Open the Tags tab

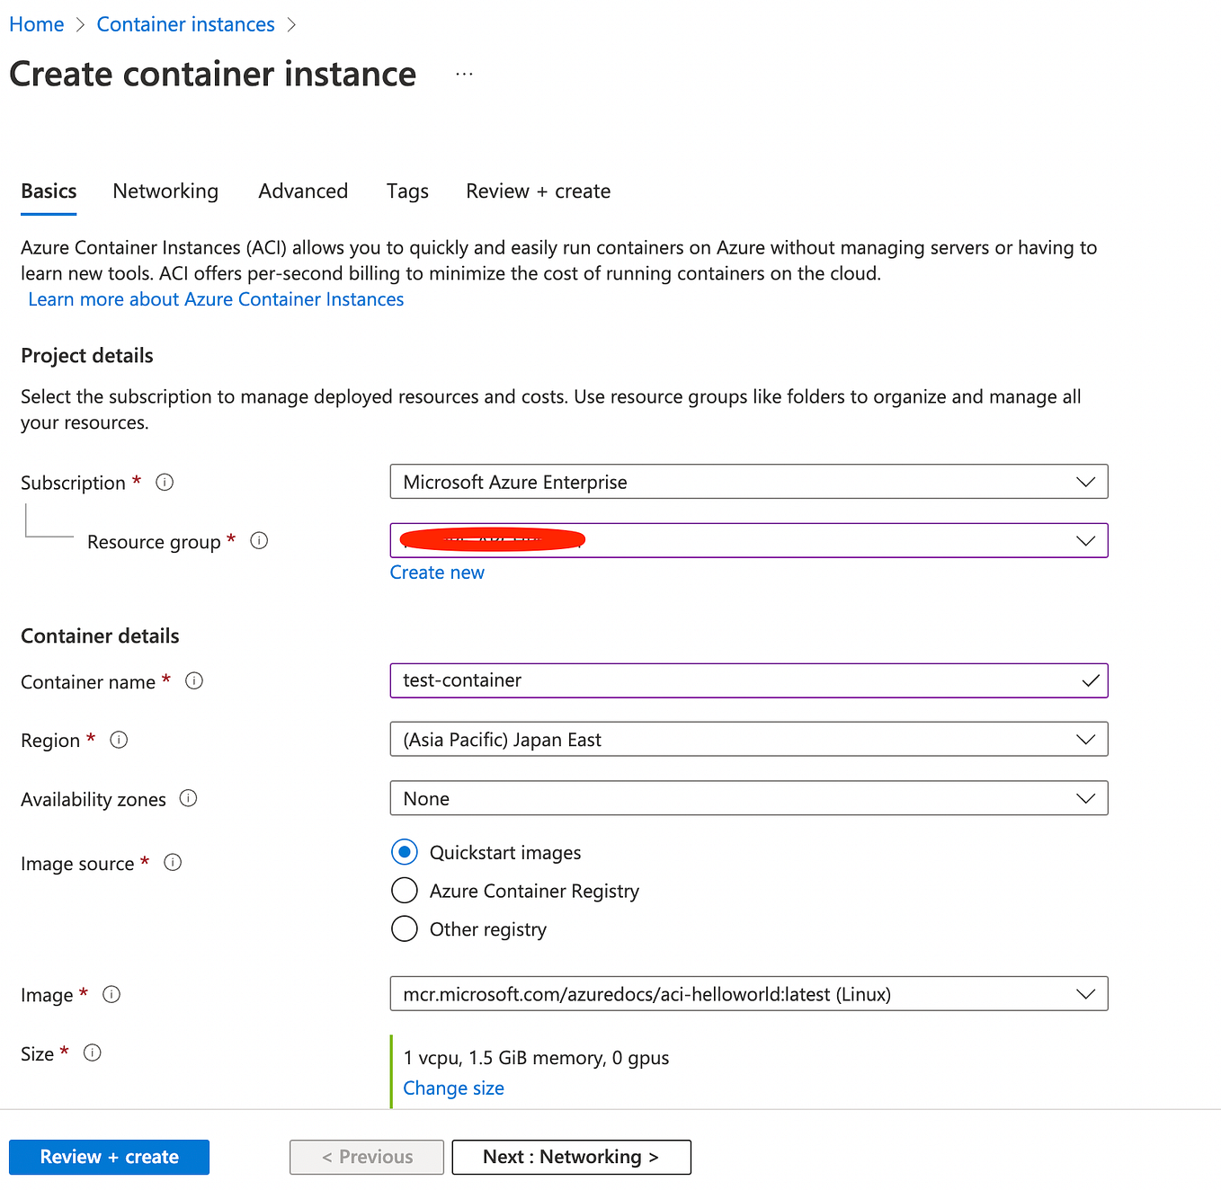[406, 191]
